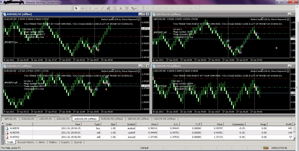The height and width of the screenshot is (151, 299).
Task: Close the Terminal panel with its X
Action: coord(3,124)
